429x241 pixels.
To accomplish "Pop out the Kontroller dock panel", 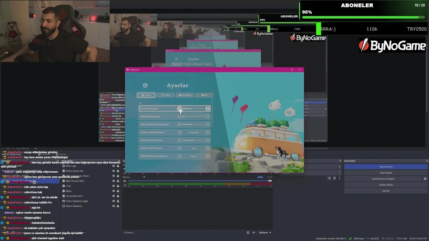I will tap(427, 161).
